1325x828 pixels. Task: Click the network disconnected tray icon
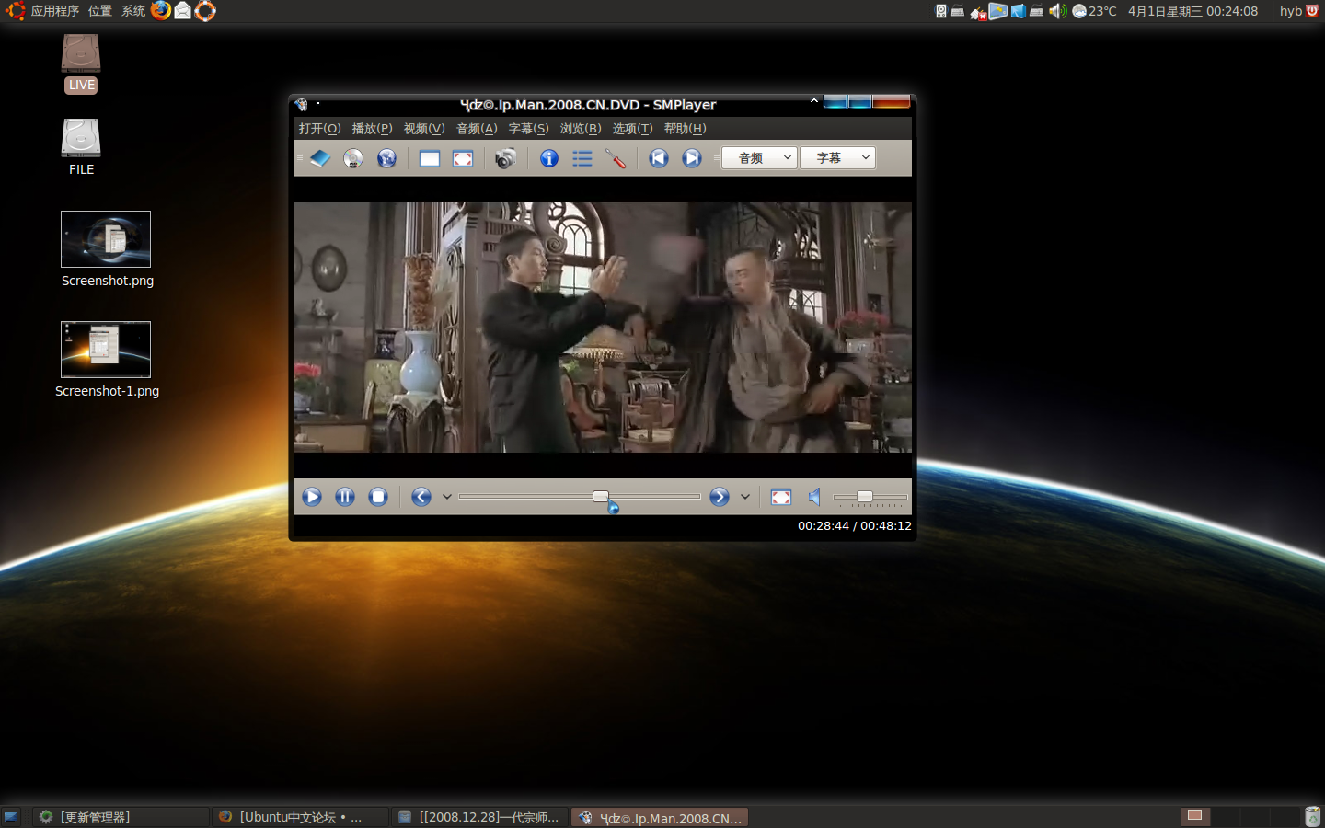[978, 12]
